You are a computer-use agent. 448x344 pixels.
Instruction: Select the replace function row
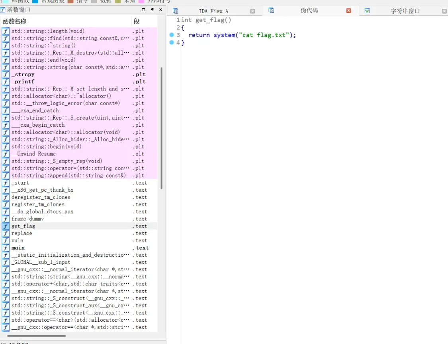(79, 233)
